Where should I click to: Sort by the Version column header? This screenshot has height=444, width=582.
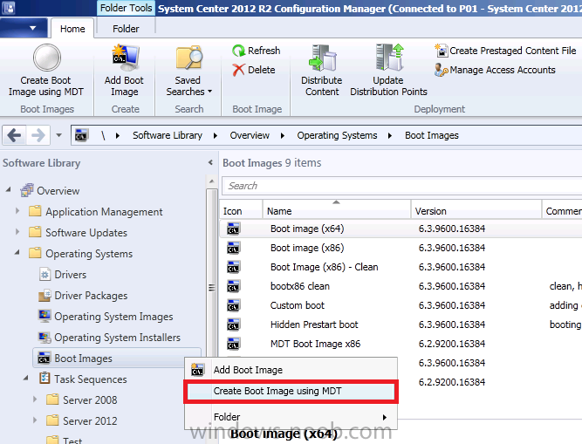tap(476, 211)
